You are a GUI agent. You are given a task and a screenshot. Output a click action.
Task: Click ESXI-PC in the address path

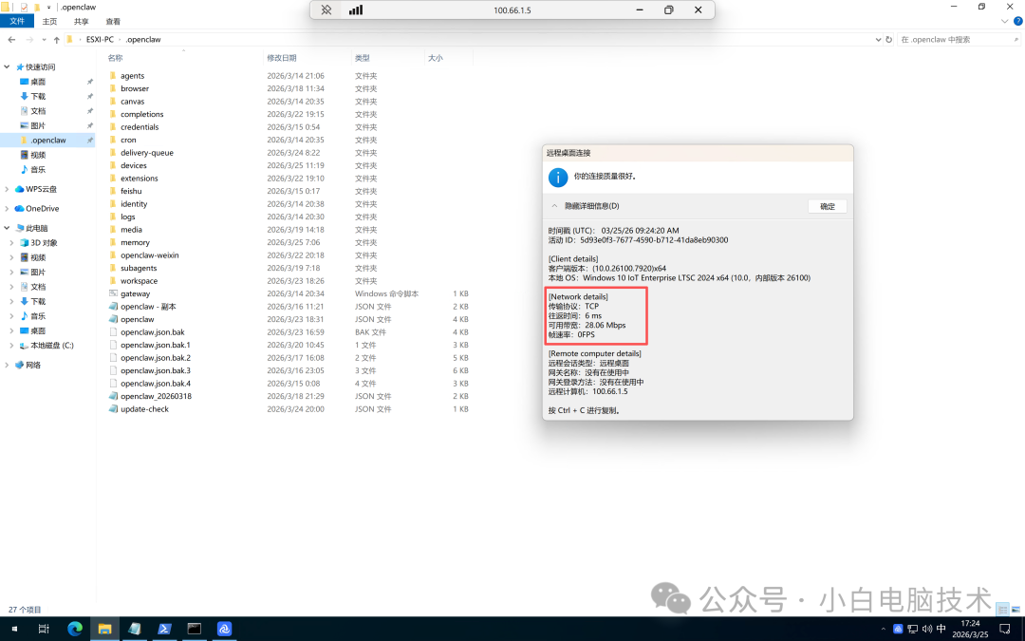tap(100, 39)
